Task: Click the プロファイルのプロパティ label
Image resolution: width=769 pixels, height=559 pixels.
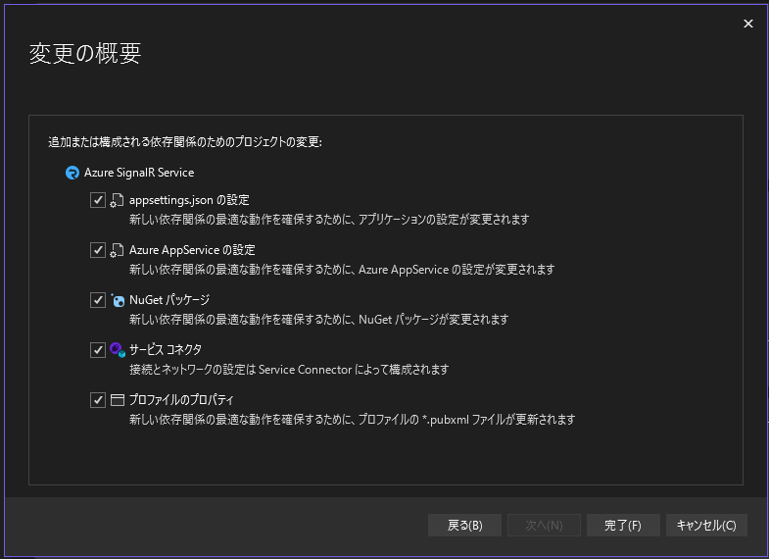Action: [x=181, y=400]
